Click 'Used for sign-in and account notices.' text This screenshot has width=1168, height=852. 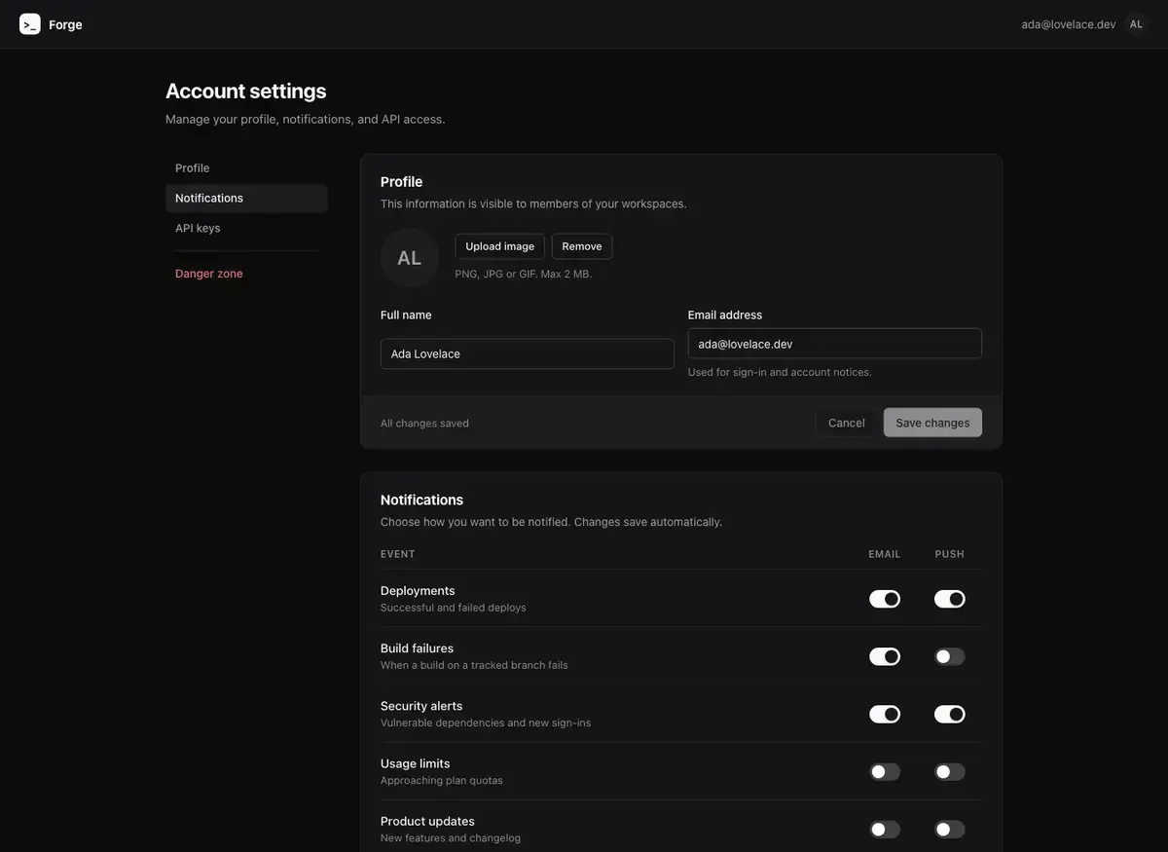tap(780, 372)
